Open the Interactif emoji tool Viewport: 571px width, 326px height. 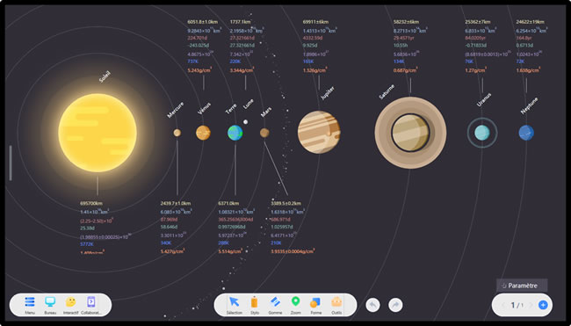[70, 302]
